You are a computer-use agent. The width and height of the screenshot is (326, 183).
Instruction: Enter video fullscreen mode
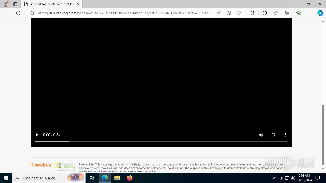[x=273, y=135]
